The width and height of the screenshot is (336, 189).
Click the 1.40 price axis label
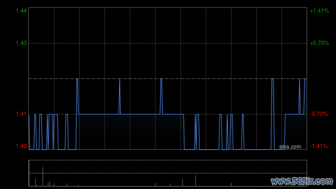[x=22, y=146]
